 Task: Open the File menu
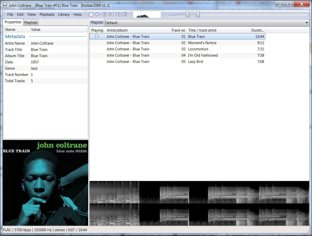tap(10, 14)
